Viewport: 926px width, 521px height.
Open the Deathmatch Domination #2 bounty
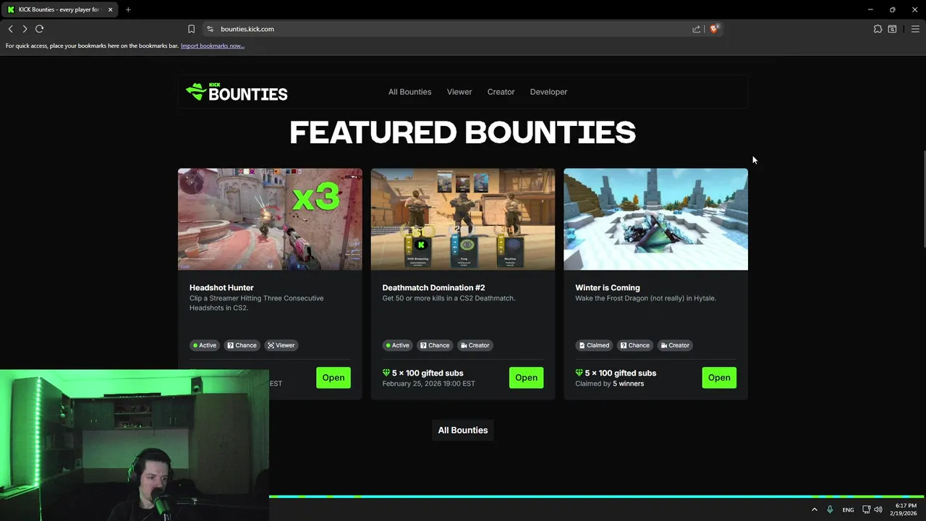coord(526,377)
